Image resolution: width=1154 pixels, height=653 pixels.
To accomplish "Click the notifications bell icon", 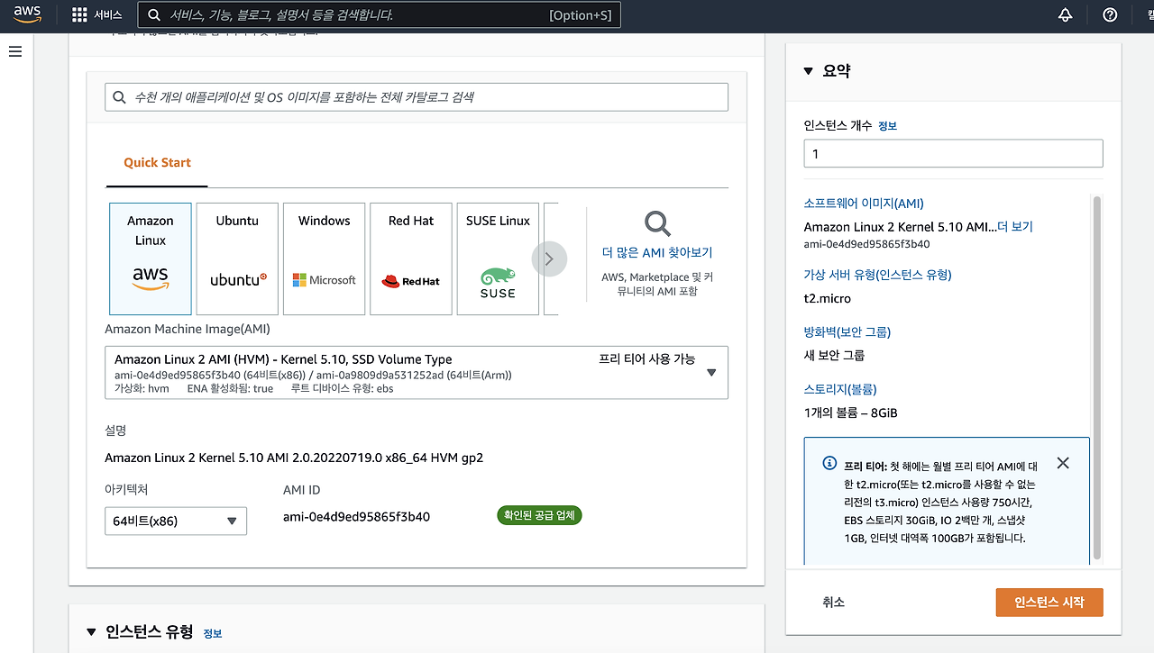I will tap(1066, 15).
